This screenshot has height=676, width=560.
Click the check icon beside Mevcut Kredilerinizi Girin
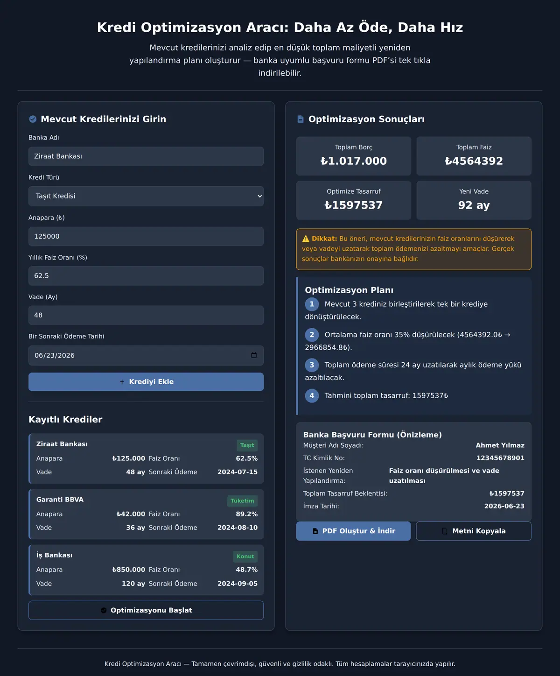[33, 119]
